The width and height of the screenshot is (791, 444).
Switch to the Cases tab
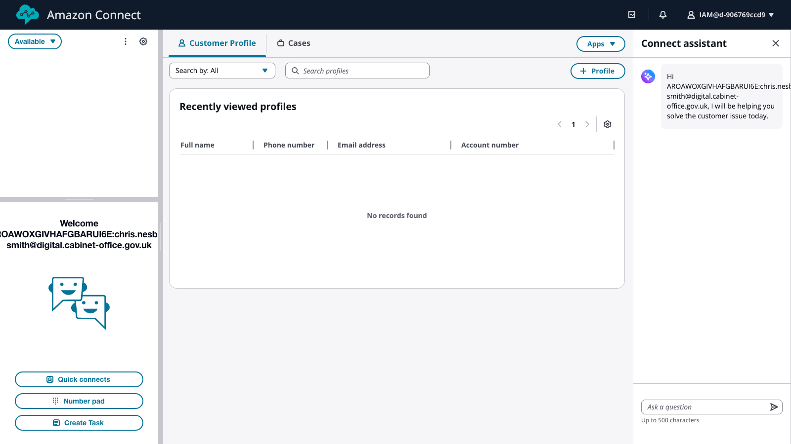coord(294,43)
